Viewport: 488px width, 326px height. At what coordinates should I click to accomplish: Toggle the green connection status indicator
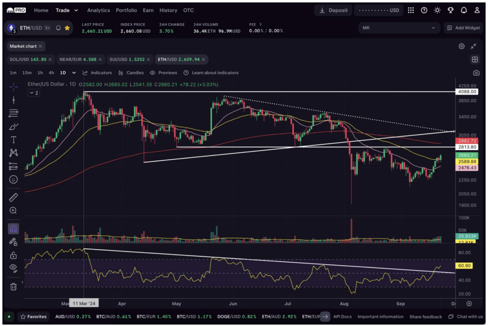click(9, 317)
